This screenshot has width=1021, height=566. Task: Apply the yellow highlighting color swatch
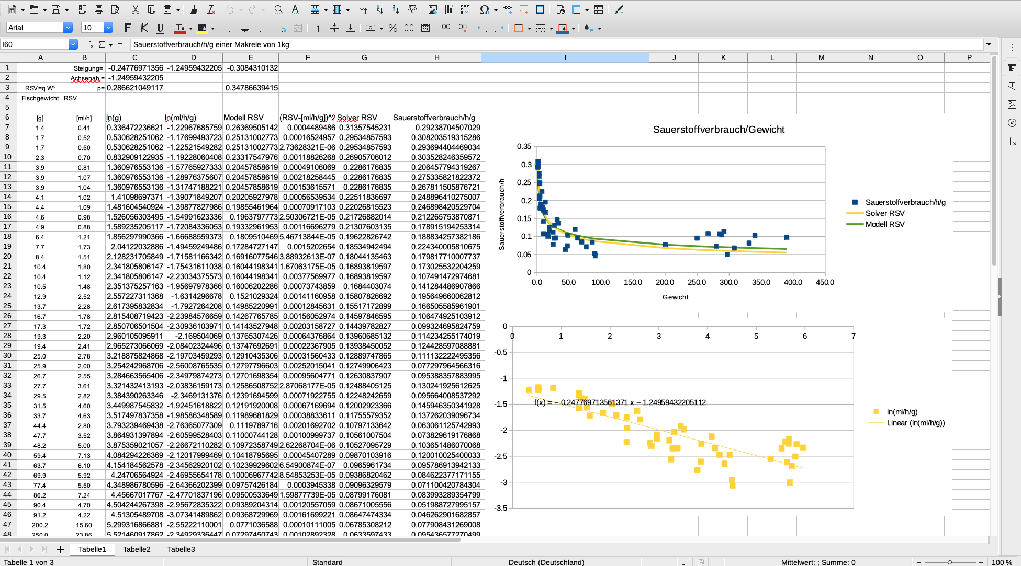point(201,28)
